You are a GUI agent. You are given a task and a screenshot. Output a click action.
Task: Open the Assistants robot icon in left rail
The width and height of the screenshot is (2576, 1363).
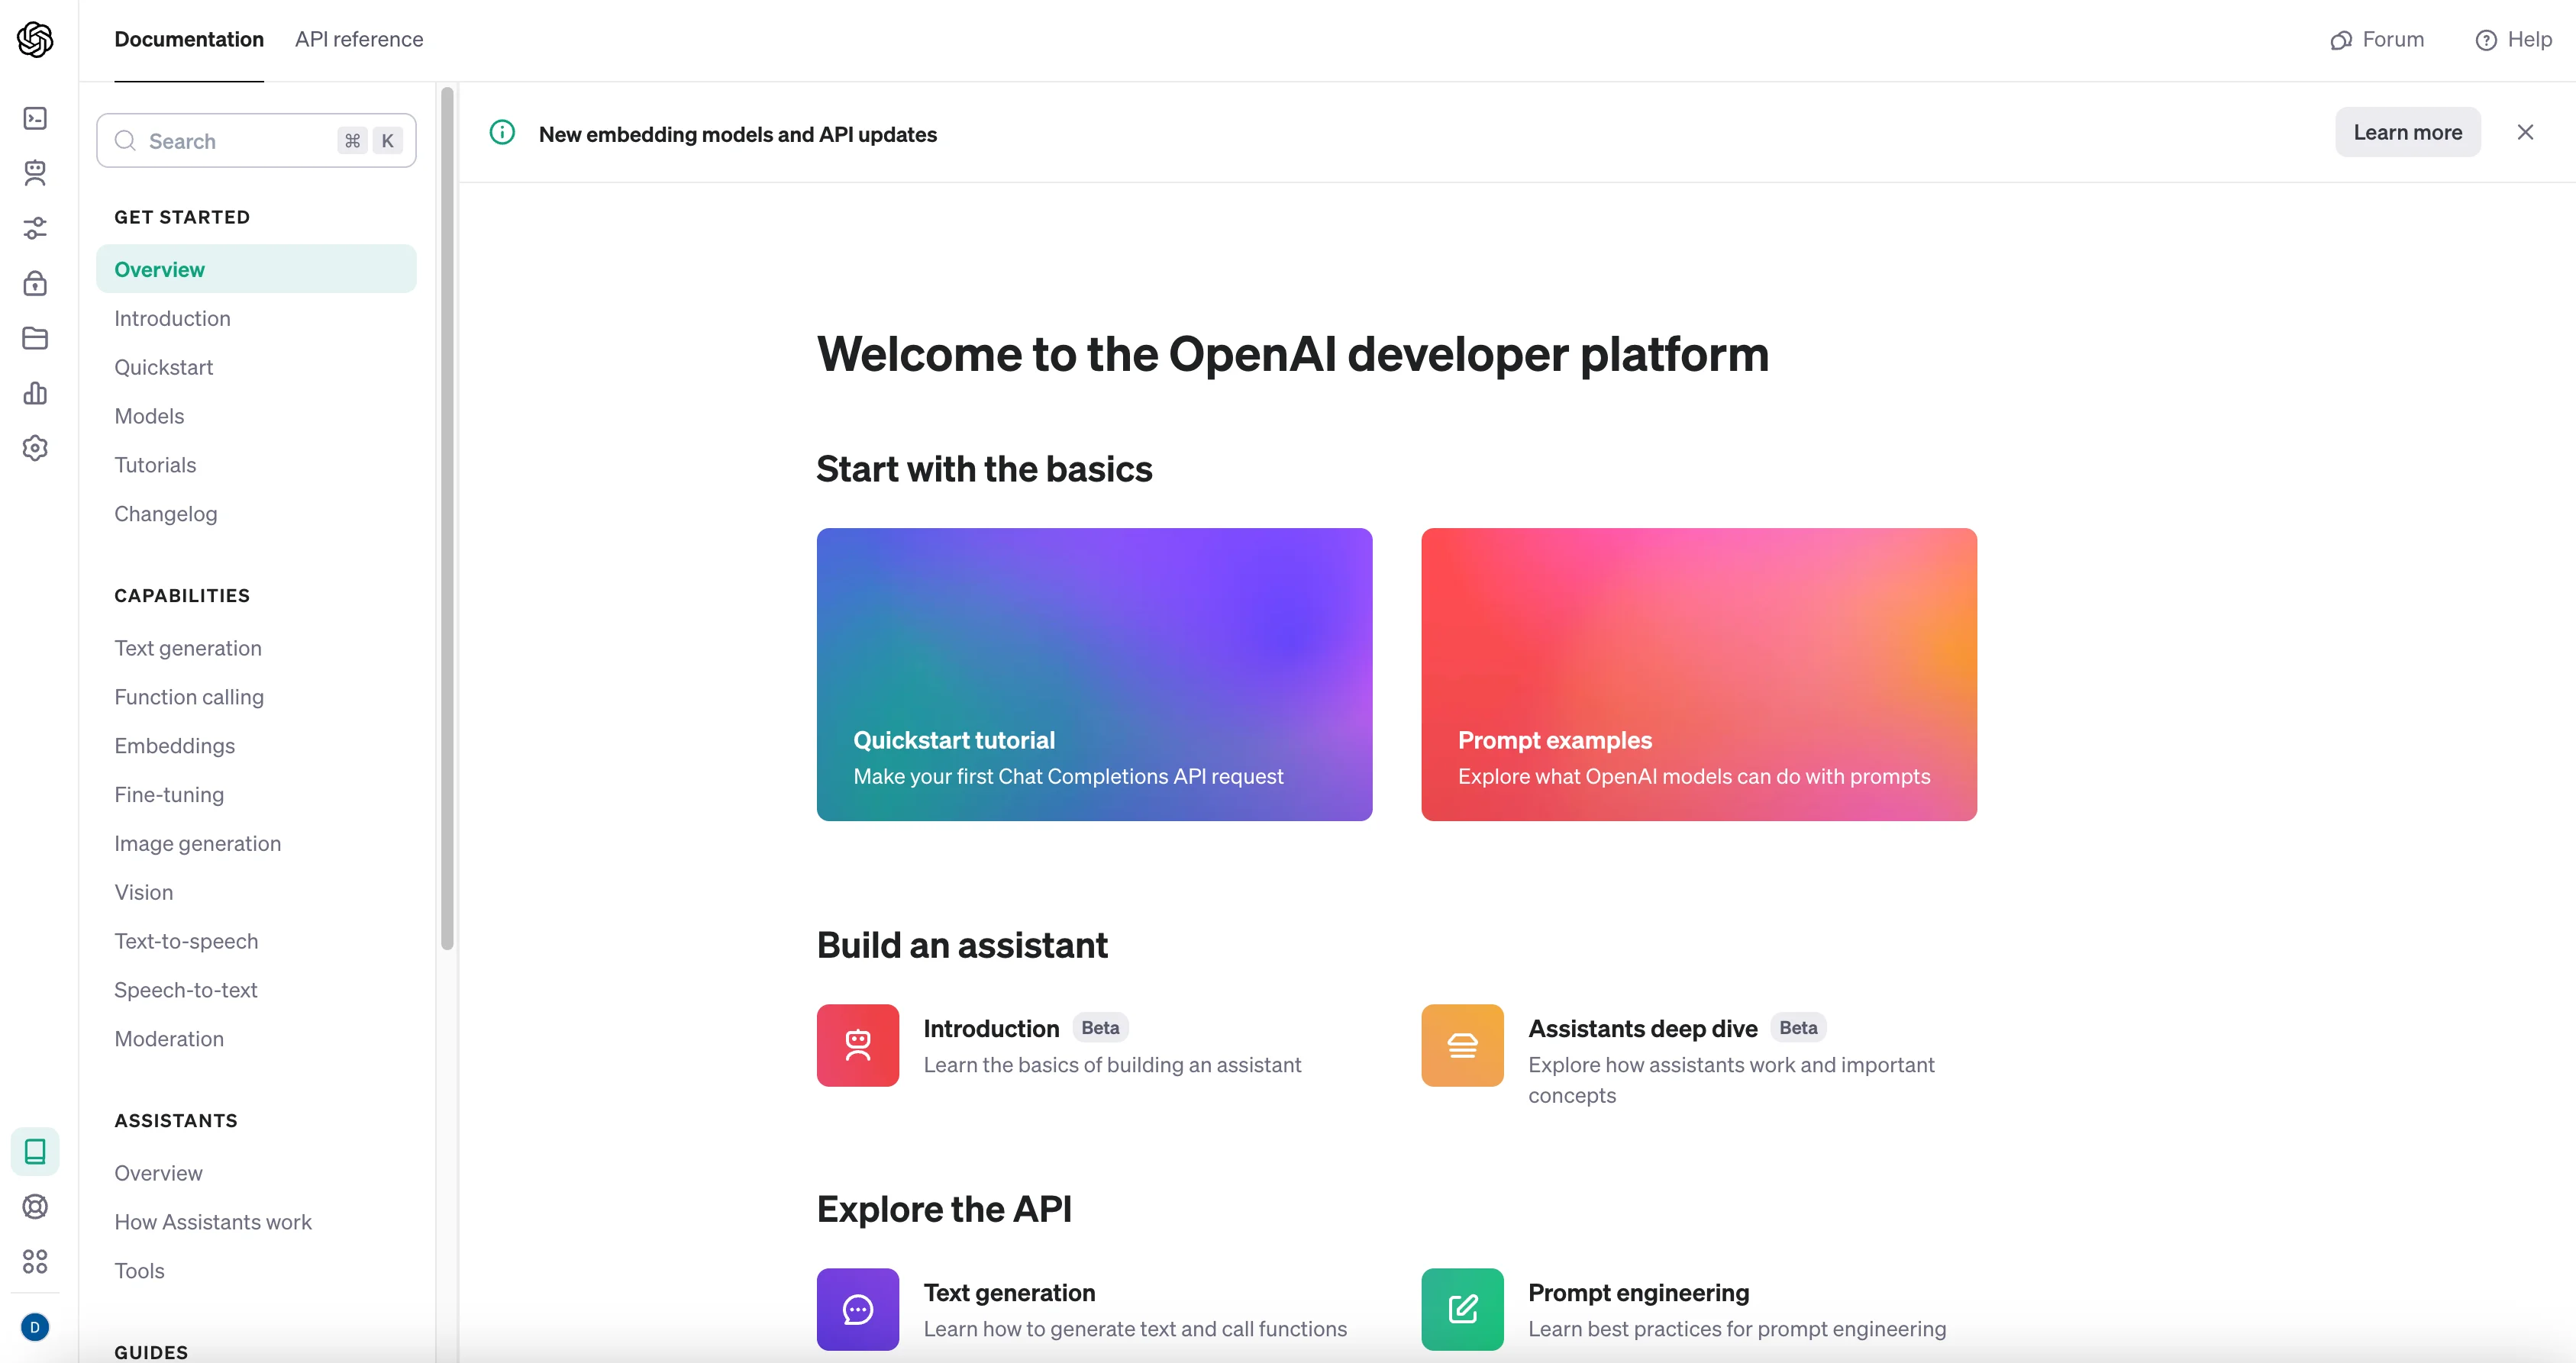(x=35, y=173)
